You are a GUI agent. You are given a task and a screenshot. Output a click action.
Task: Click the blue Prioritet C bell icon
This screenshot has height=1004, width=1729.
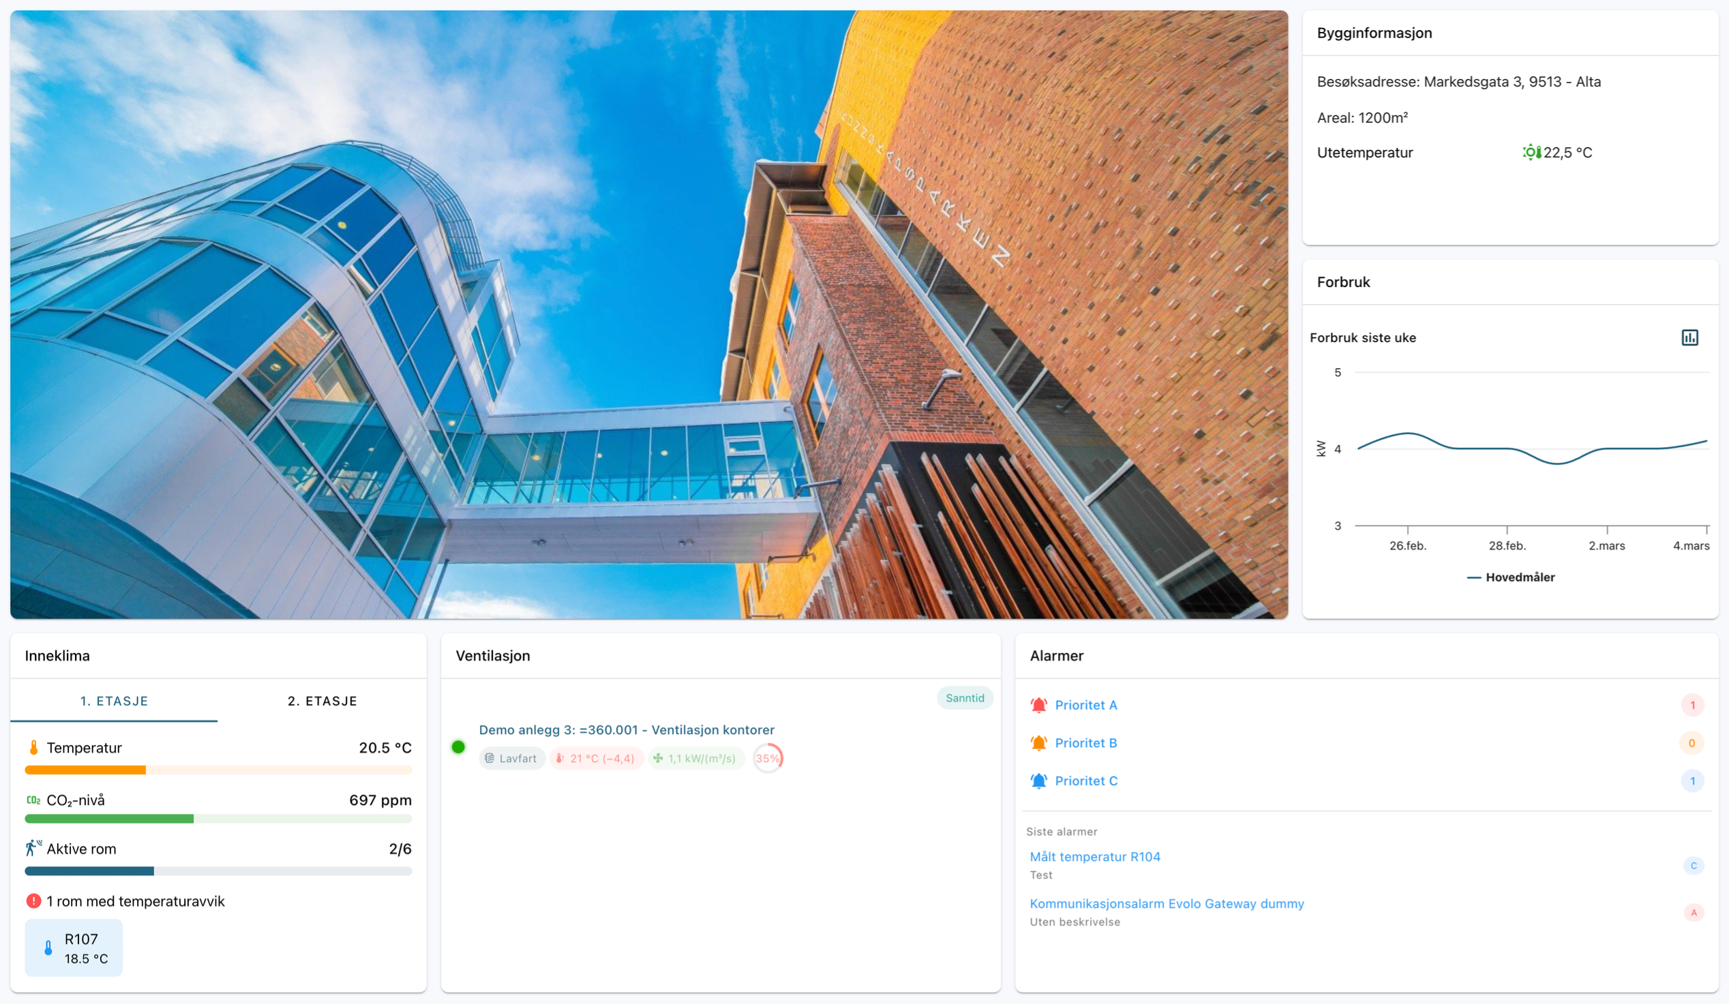[x=1039, y=780]
